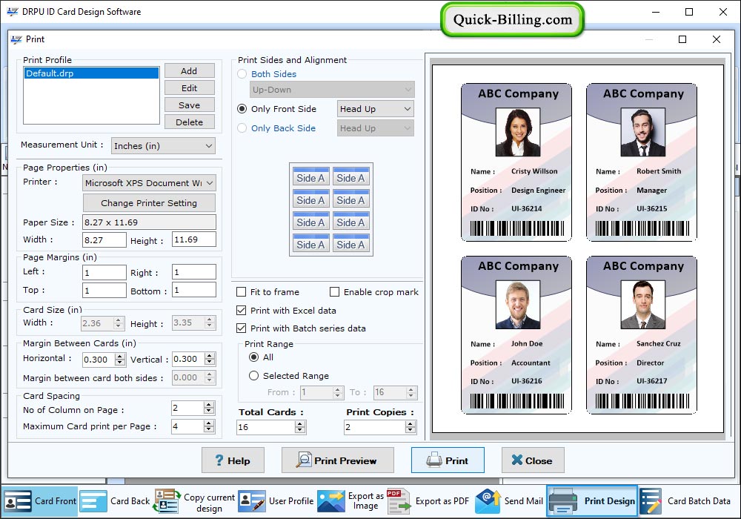The height and width of the screenshot is (519, 741).
Task: Click the Paper Size field
Action: pos(150,222)
